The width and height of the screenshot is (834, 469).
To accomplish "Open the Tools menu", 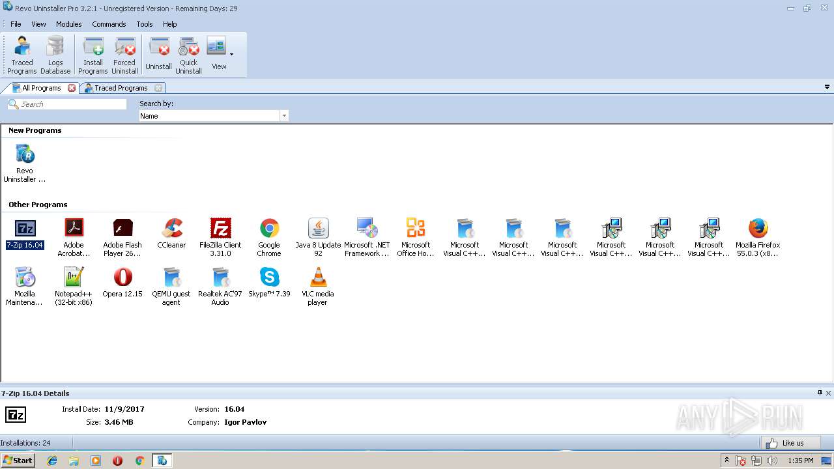I will tap(145, 24).
